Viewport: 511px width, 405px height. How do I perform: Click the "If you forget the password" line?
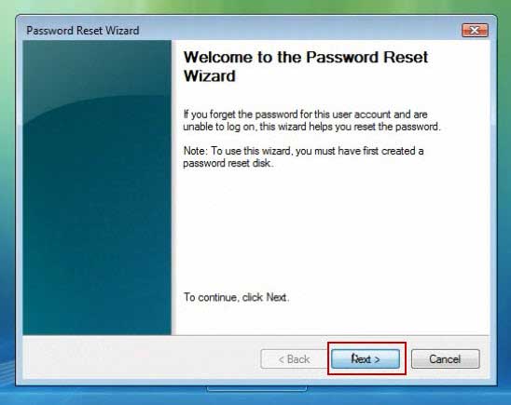coord(305,115)
